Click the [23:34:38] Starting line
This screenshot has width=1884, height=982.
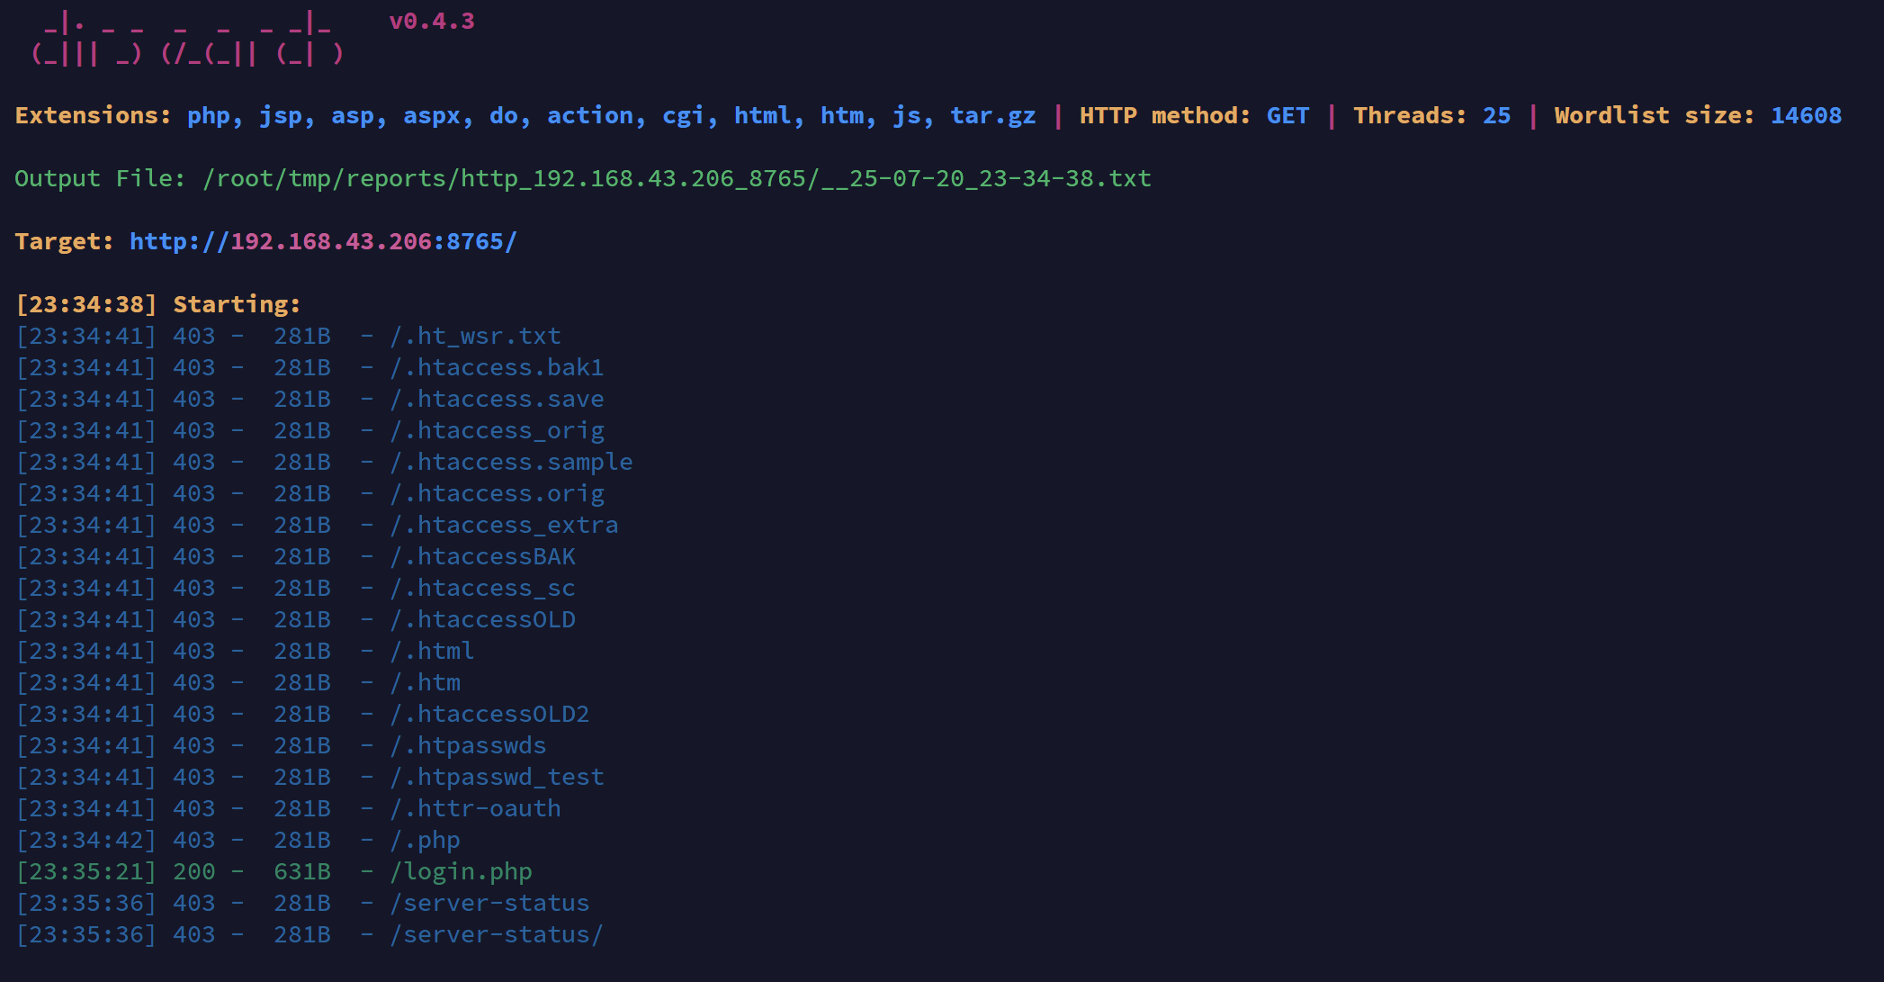[157, 304]
